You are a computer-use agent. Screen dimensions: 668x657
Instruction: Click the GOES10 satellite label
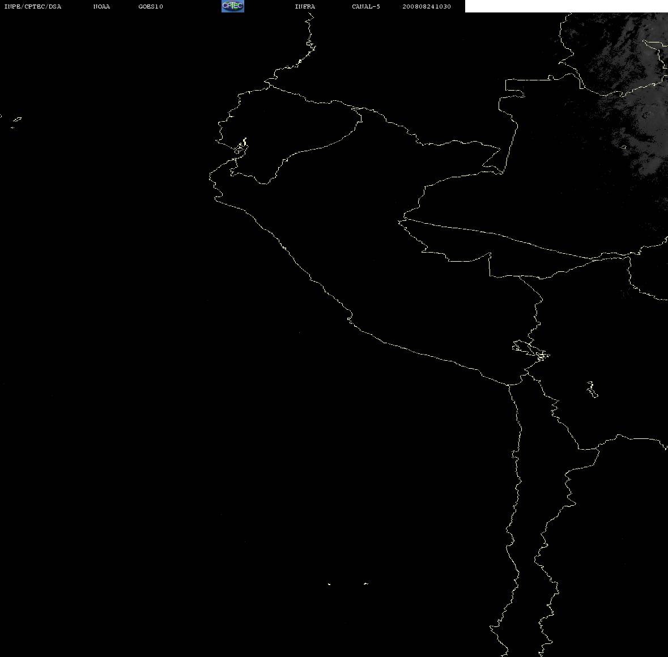[151, 6]
